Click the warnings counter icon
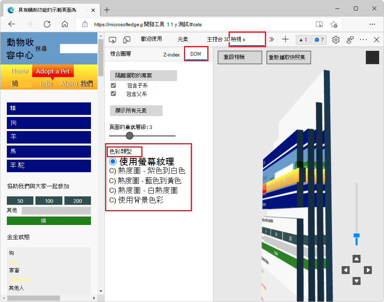The width and height of the screenshot is (384, 302). click(303, 39)
